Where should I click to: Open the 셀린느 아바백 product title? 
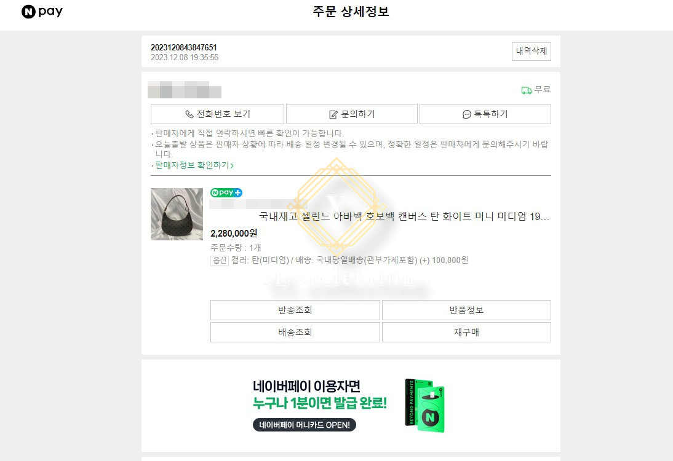click(404, 216)
